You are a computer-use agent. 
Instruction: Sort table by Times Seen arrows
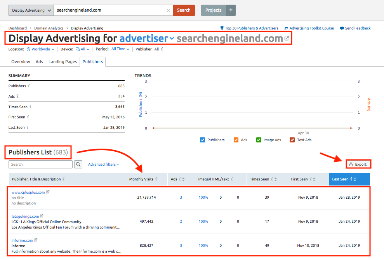[276, 179]
